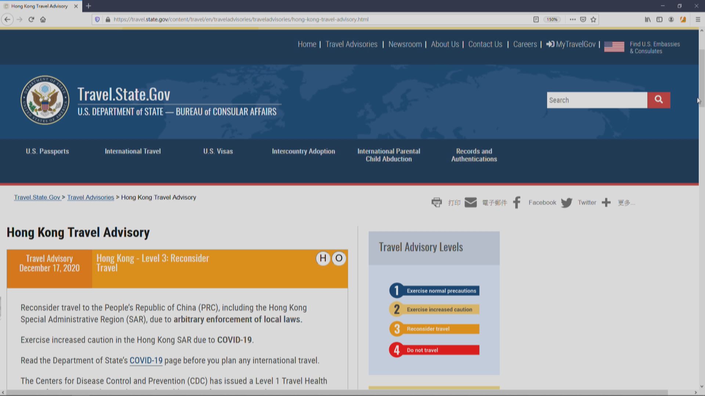Click the COVID-19 page hyperlink
705x396 pixels.
pyautogui.click(x=146, y=360)
